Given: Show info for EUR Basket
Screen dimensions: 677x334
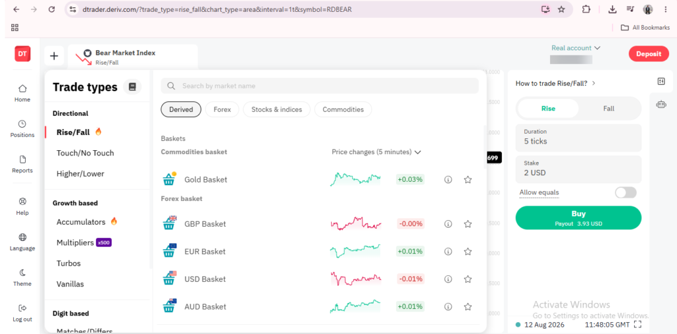Looking at the screenshot, I should [x=448, y=251].
